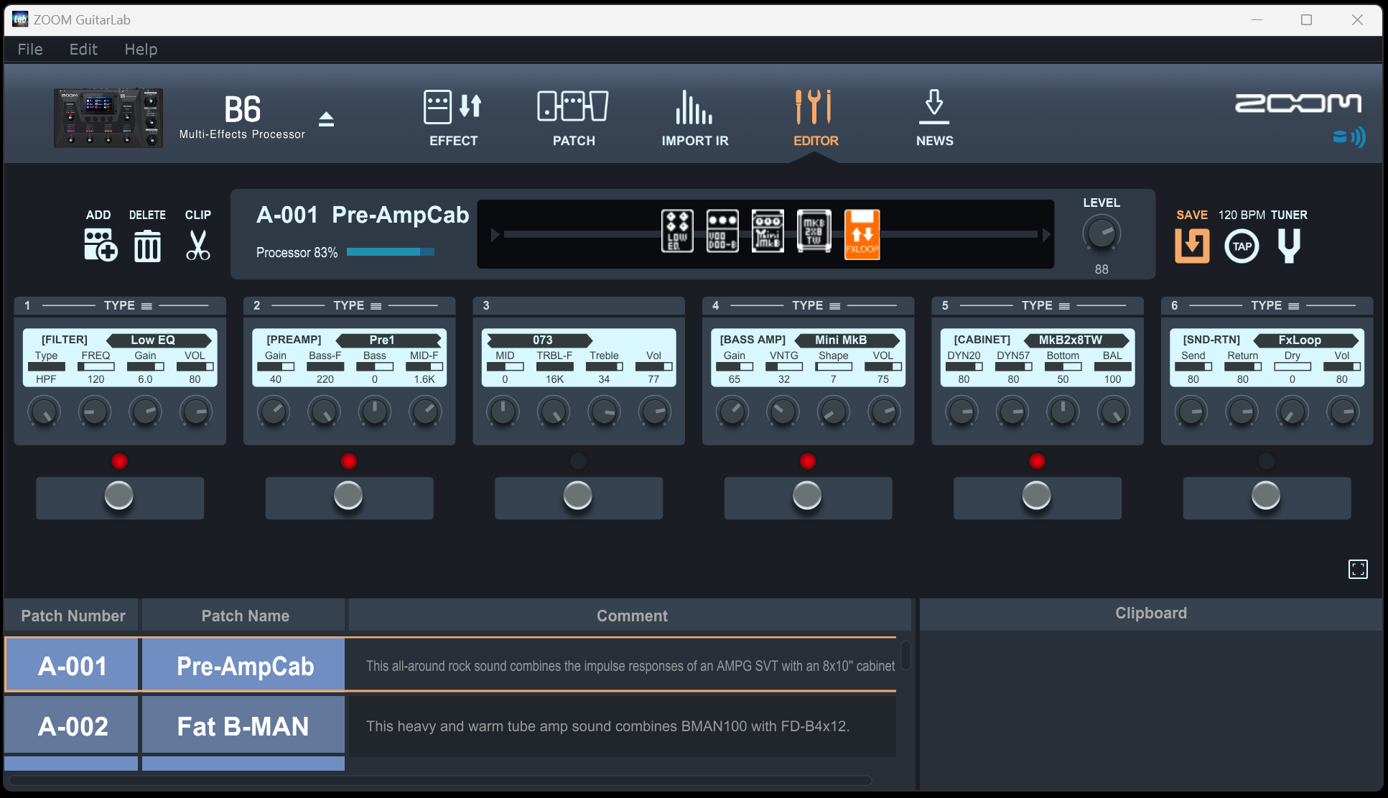
Task: Click the wireless connection status icon
Action: (1349, 137)
